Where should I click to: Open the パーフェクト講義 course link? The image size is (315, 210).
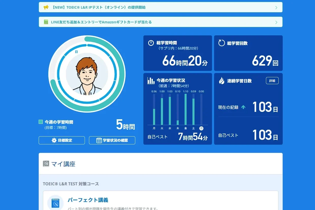(x=88, y=200)
